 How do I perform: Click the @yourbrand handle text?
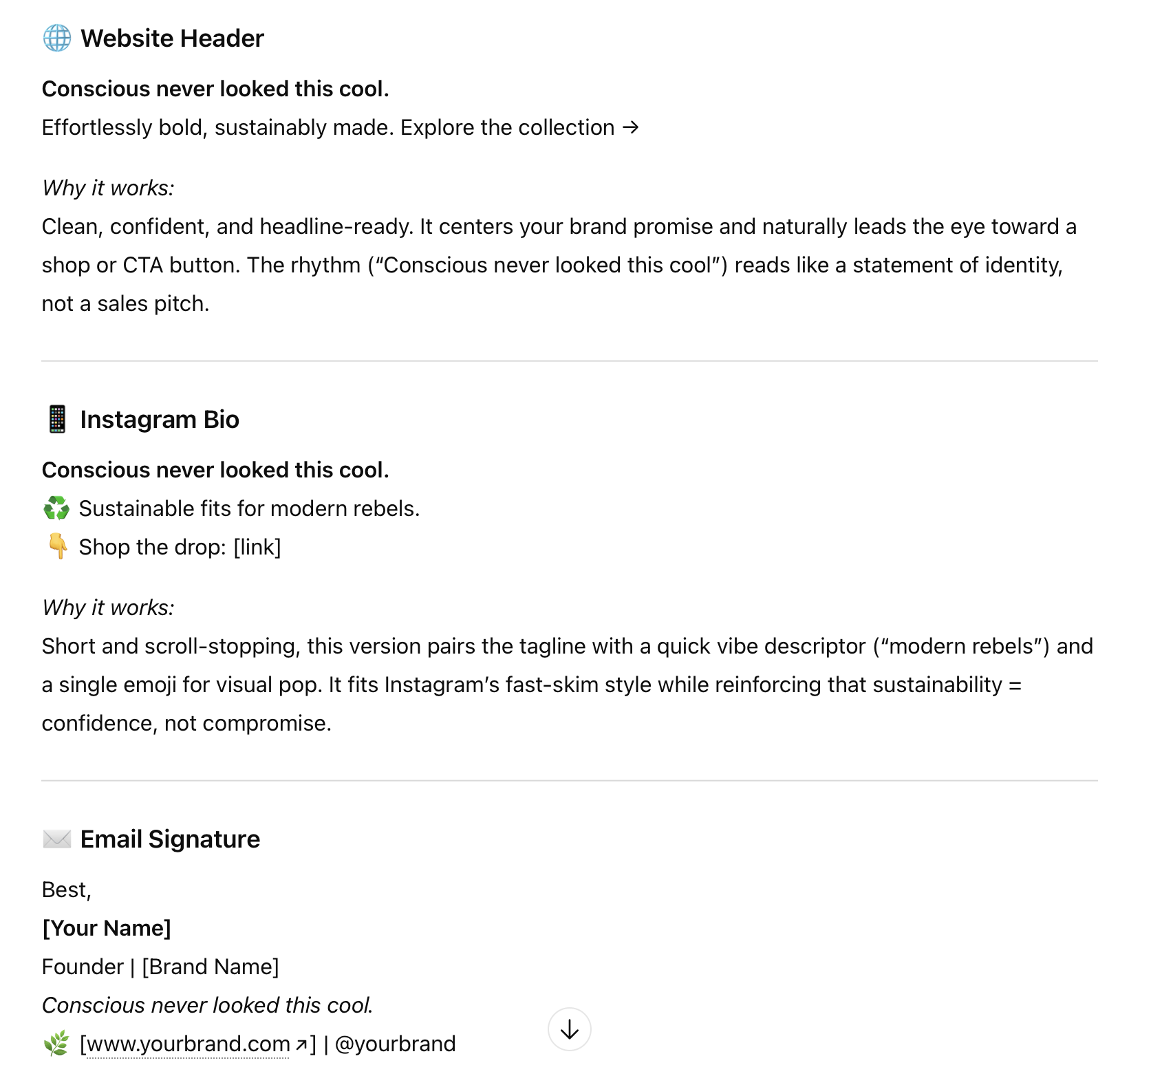395,1044
